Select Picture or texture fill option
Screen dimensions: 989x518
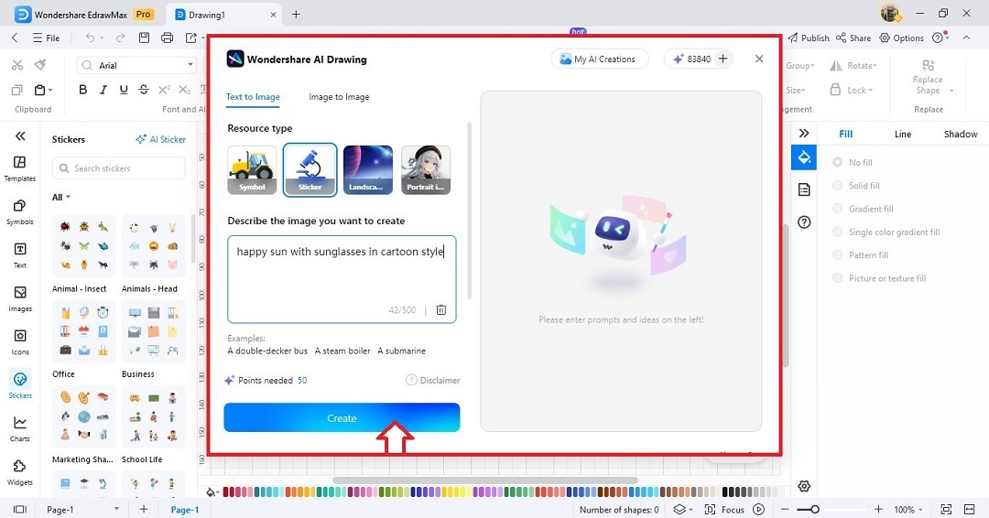click(879, 278)
